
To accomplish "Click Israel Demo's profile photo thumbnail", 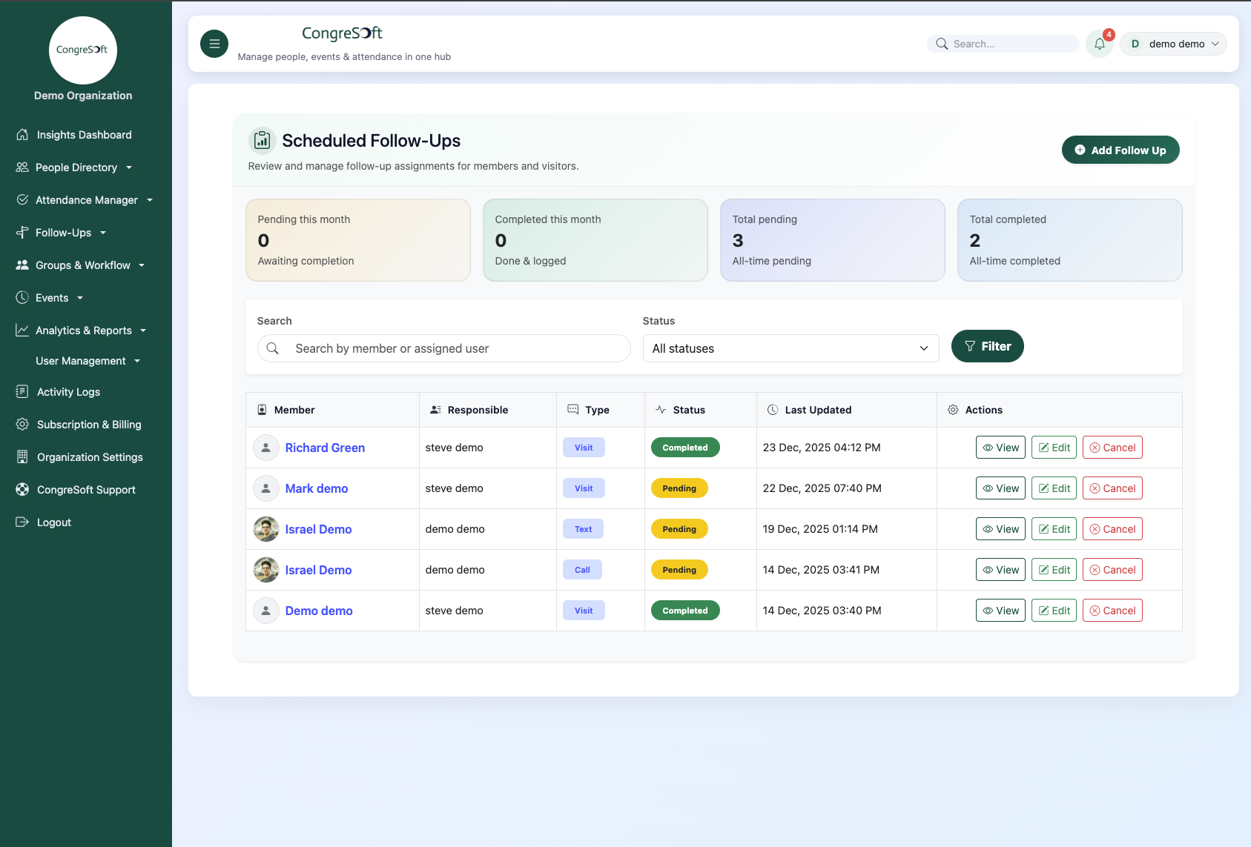I will [x=265, y=528].
